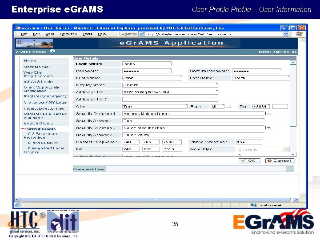The image size is (320, 240).
Task: Click the empty Zip extension field
Action: tap(280, 107)
